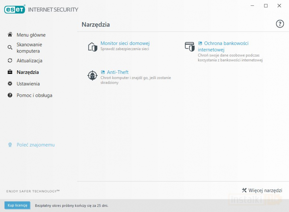
Task: Minimize the ESET window
Action: coord(252,6)
